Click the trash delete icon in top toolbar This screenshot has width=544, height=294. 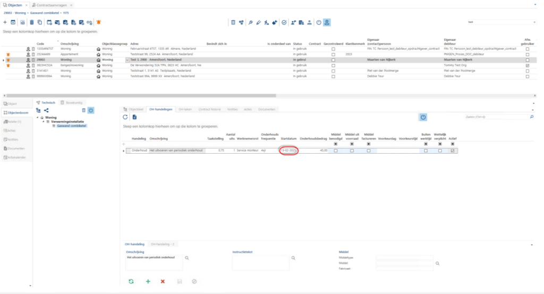[x=31, y=22]
